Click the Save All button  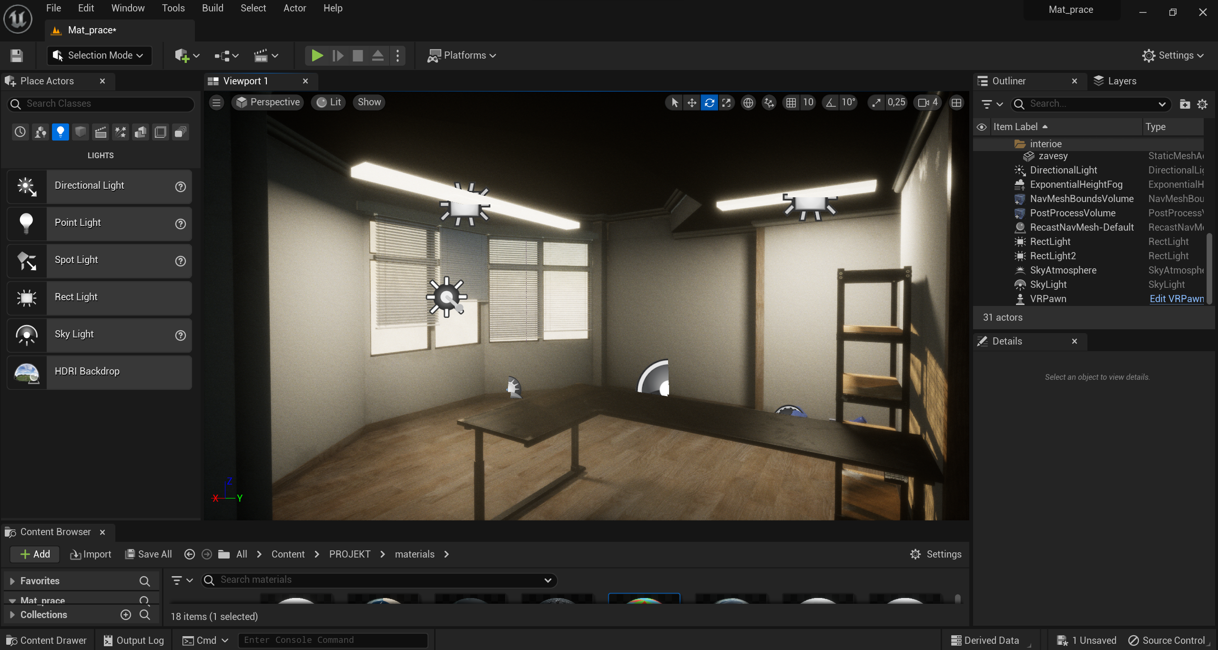pos(148,554)
